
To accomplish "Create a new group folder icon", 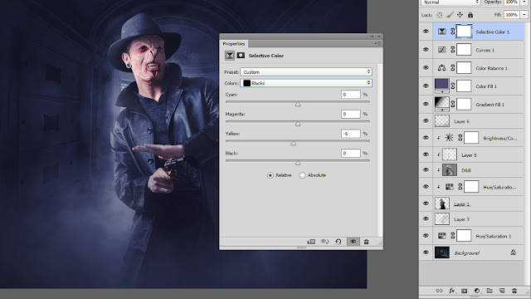I will (490, 291).
